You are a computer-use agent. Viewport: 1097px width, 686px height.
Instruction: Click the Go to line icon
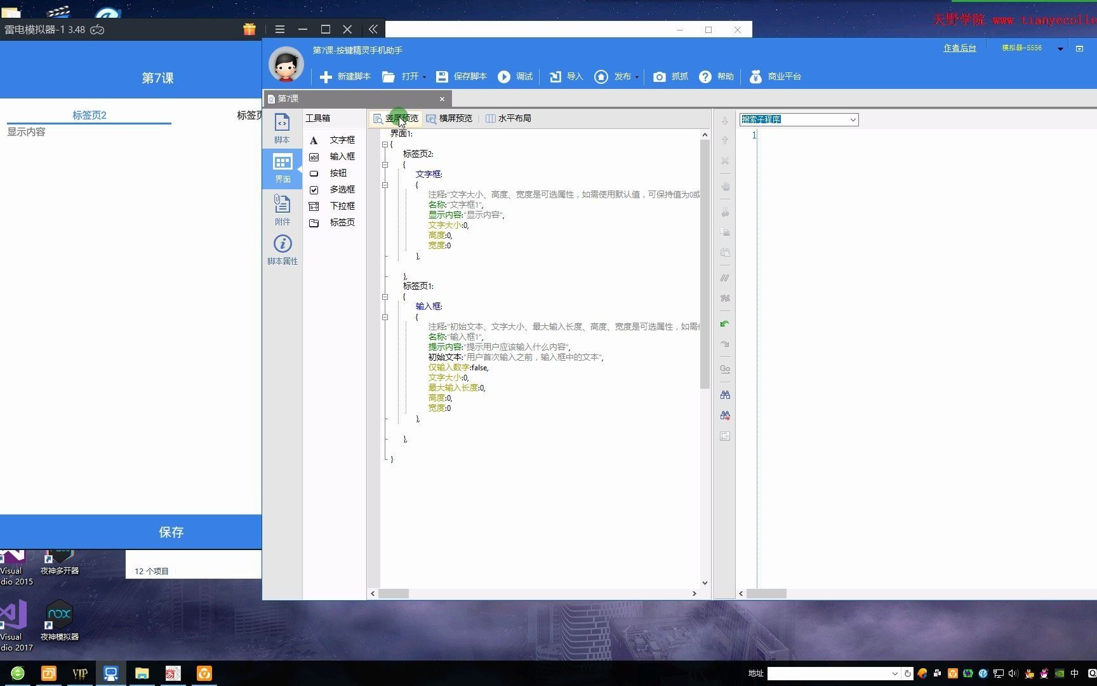click(x=724, y=369)
